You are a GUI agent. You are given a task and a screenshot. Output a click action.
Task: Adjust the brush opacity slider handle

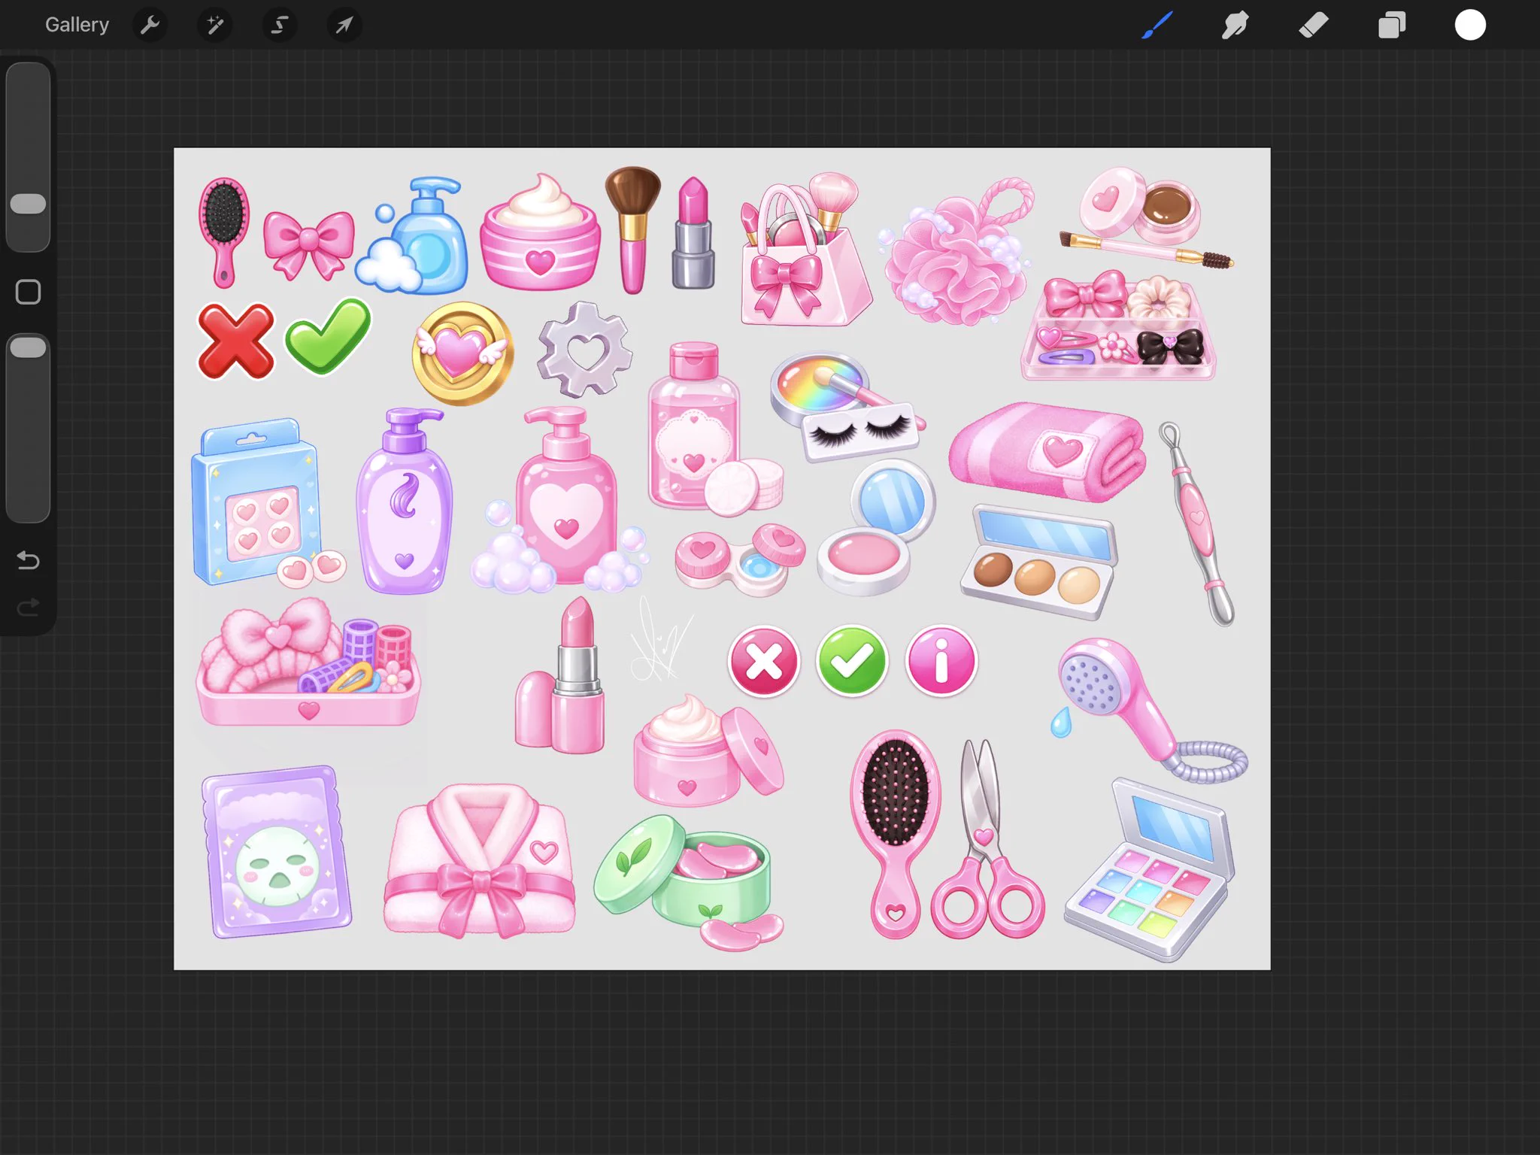tap(29, 347)
